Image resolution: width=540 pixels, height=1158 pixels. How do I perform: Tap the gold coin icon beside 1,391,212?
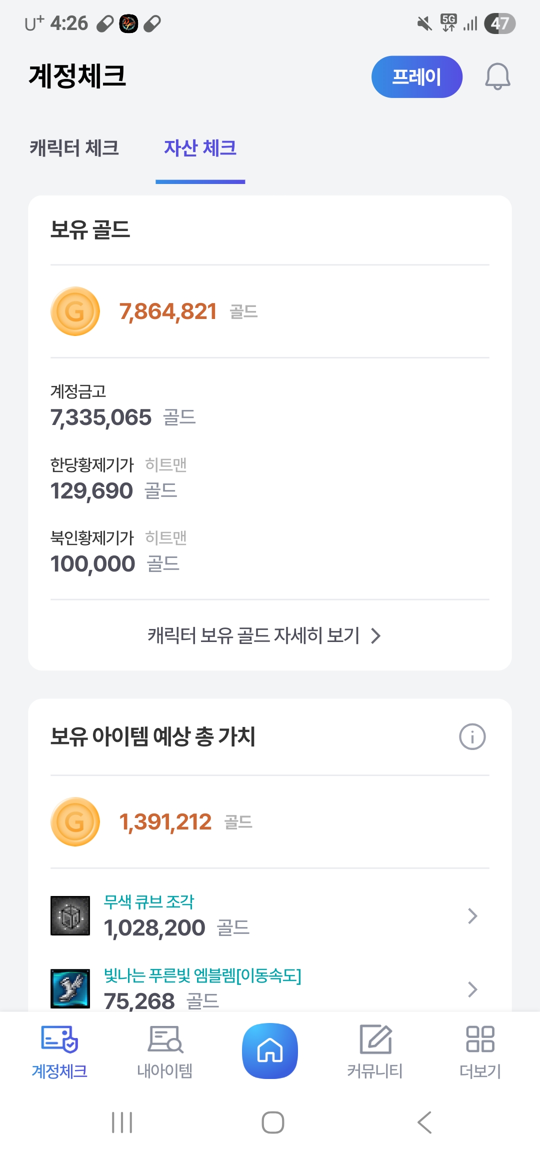(75, 822)
